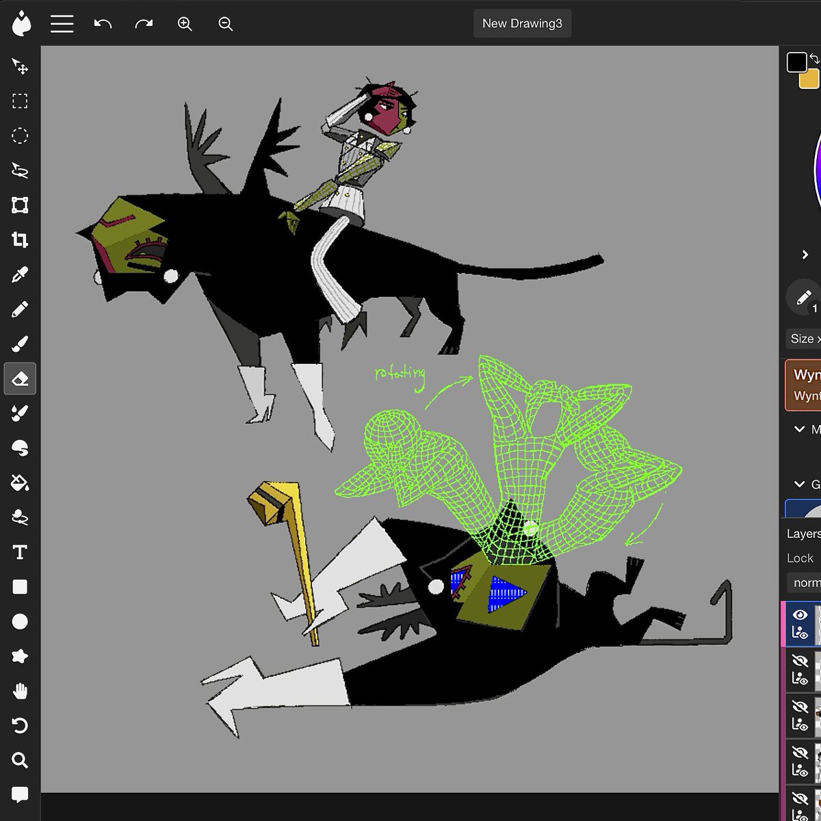Swap foreground and background colors
This screenshot has width=821, height=821.
click(x=815, y=58)
